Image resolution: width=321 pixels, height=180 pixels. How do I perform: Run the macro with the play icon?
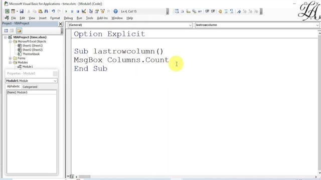click(66, 11)
